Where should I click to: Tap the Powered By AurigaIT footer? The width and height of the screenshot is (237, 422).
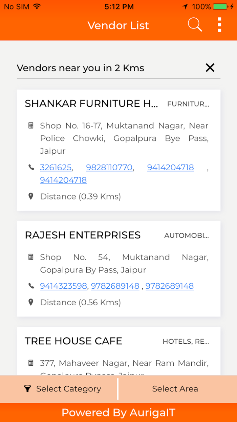coord(118,413)
